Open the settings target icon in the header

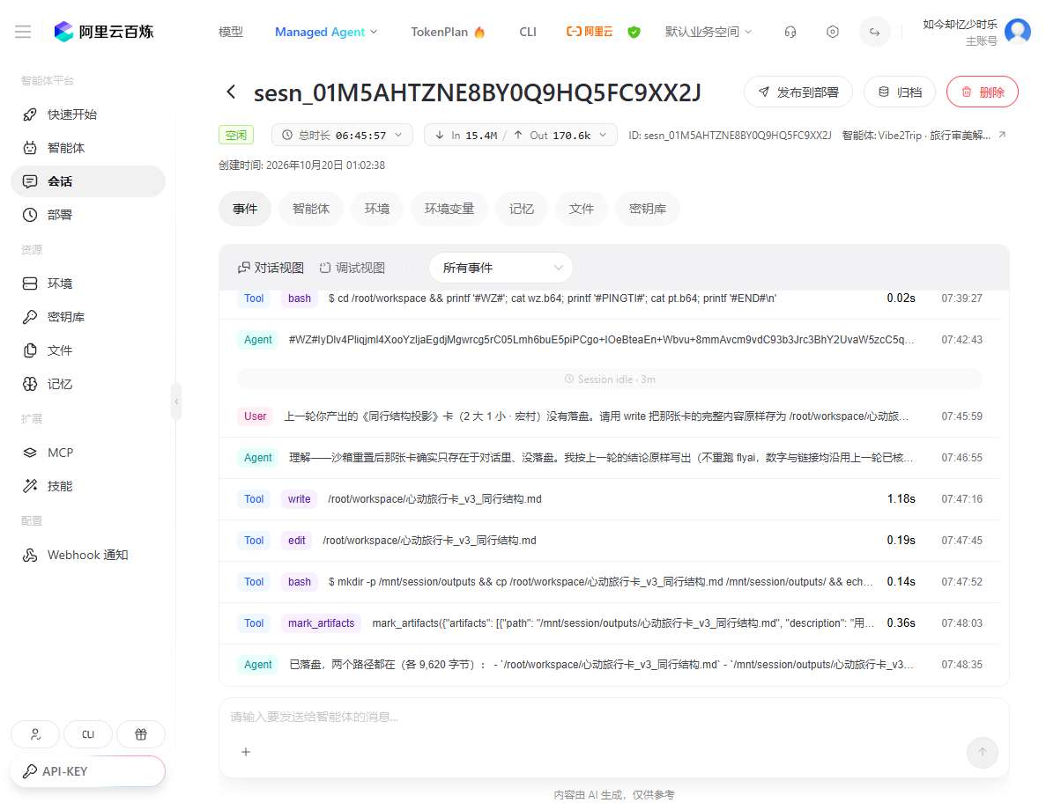[833, 32]
